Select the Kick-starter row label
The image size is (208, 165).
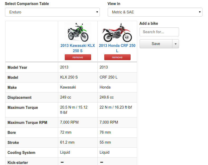[18, 162]
